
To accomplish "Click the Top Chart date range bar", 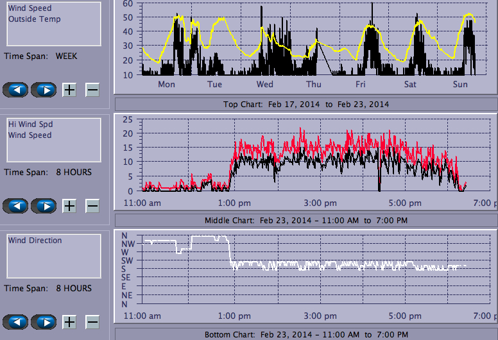I will coord(305,104).
